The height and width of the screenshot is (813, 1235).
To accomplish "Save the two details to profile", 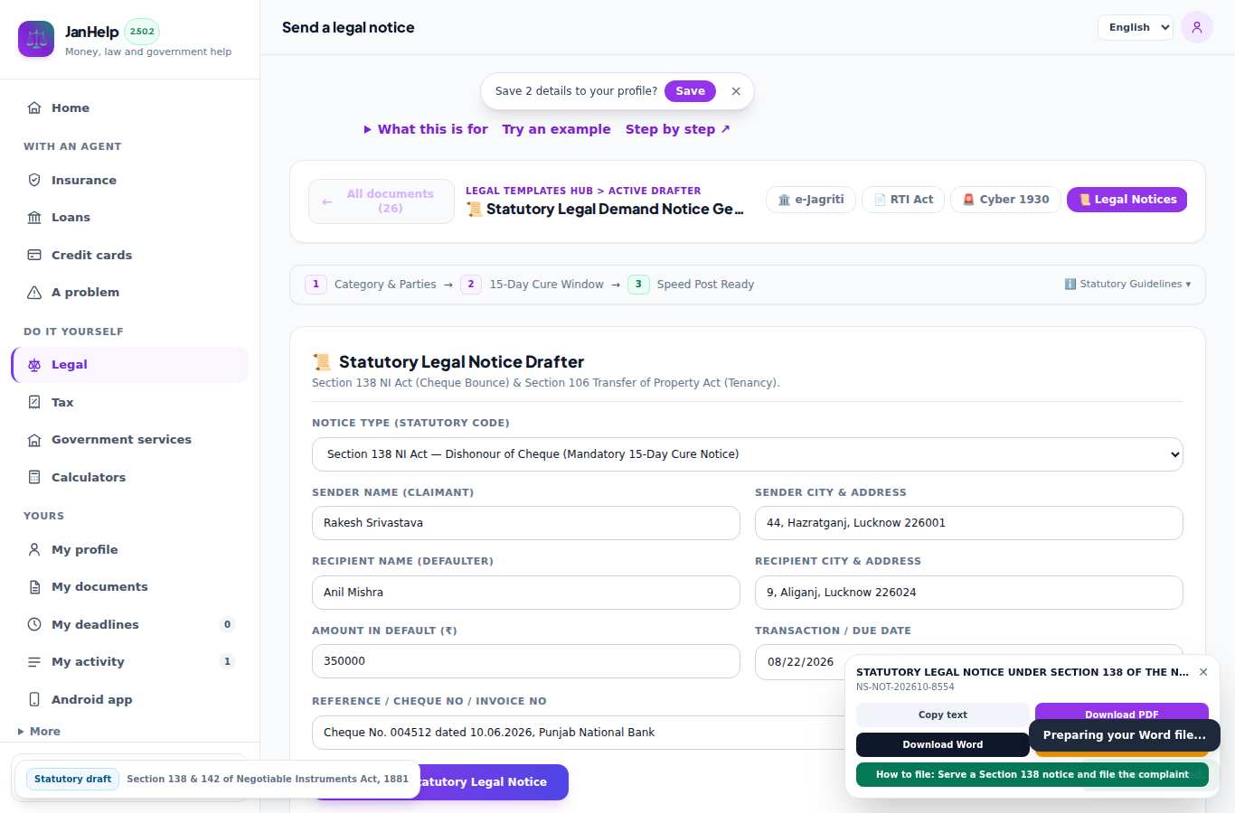I will (690, 91).
